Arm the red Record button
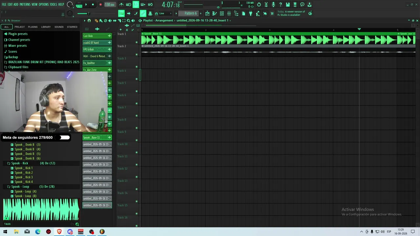420x236 pixels. (100, 5)
